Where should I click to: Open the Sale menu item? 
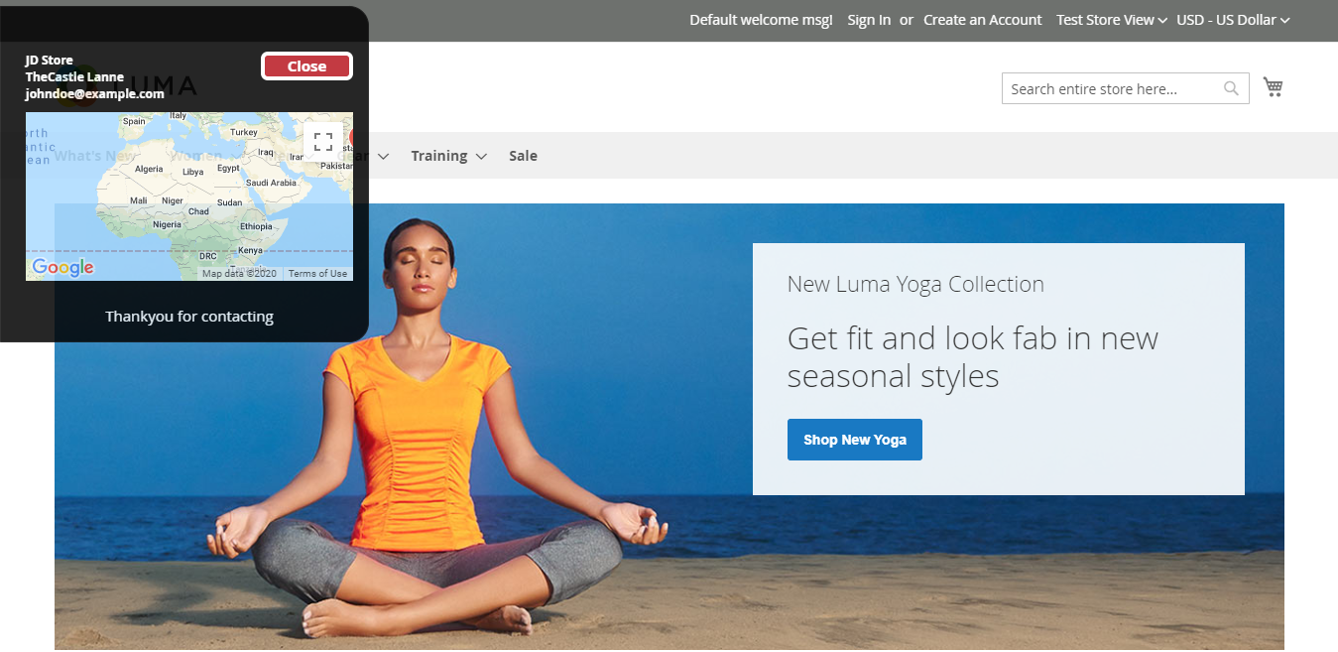523,156
